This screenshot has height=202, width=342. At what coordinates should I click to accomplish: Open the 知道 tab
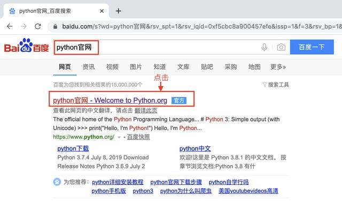160,67
